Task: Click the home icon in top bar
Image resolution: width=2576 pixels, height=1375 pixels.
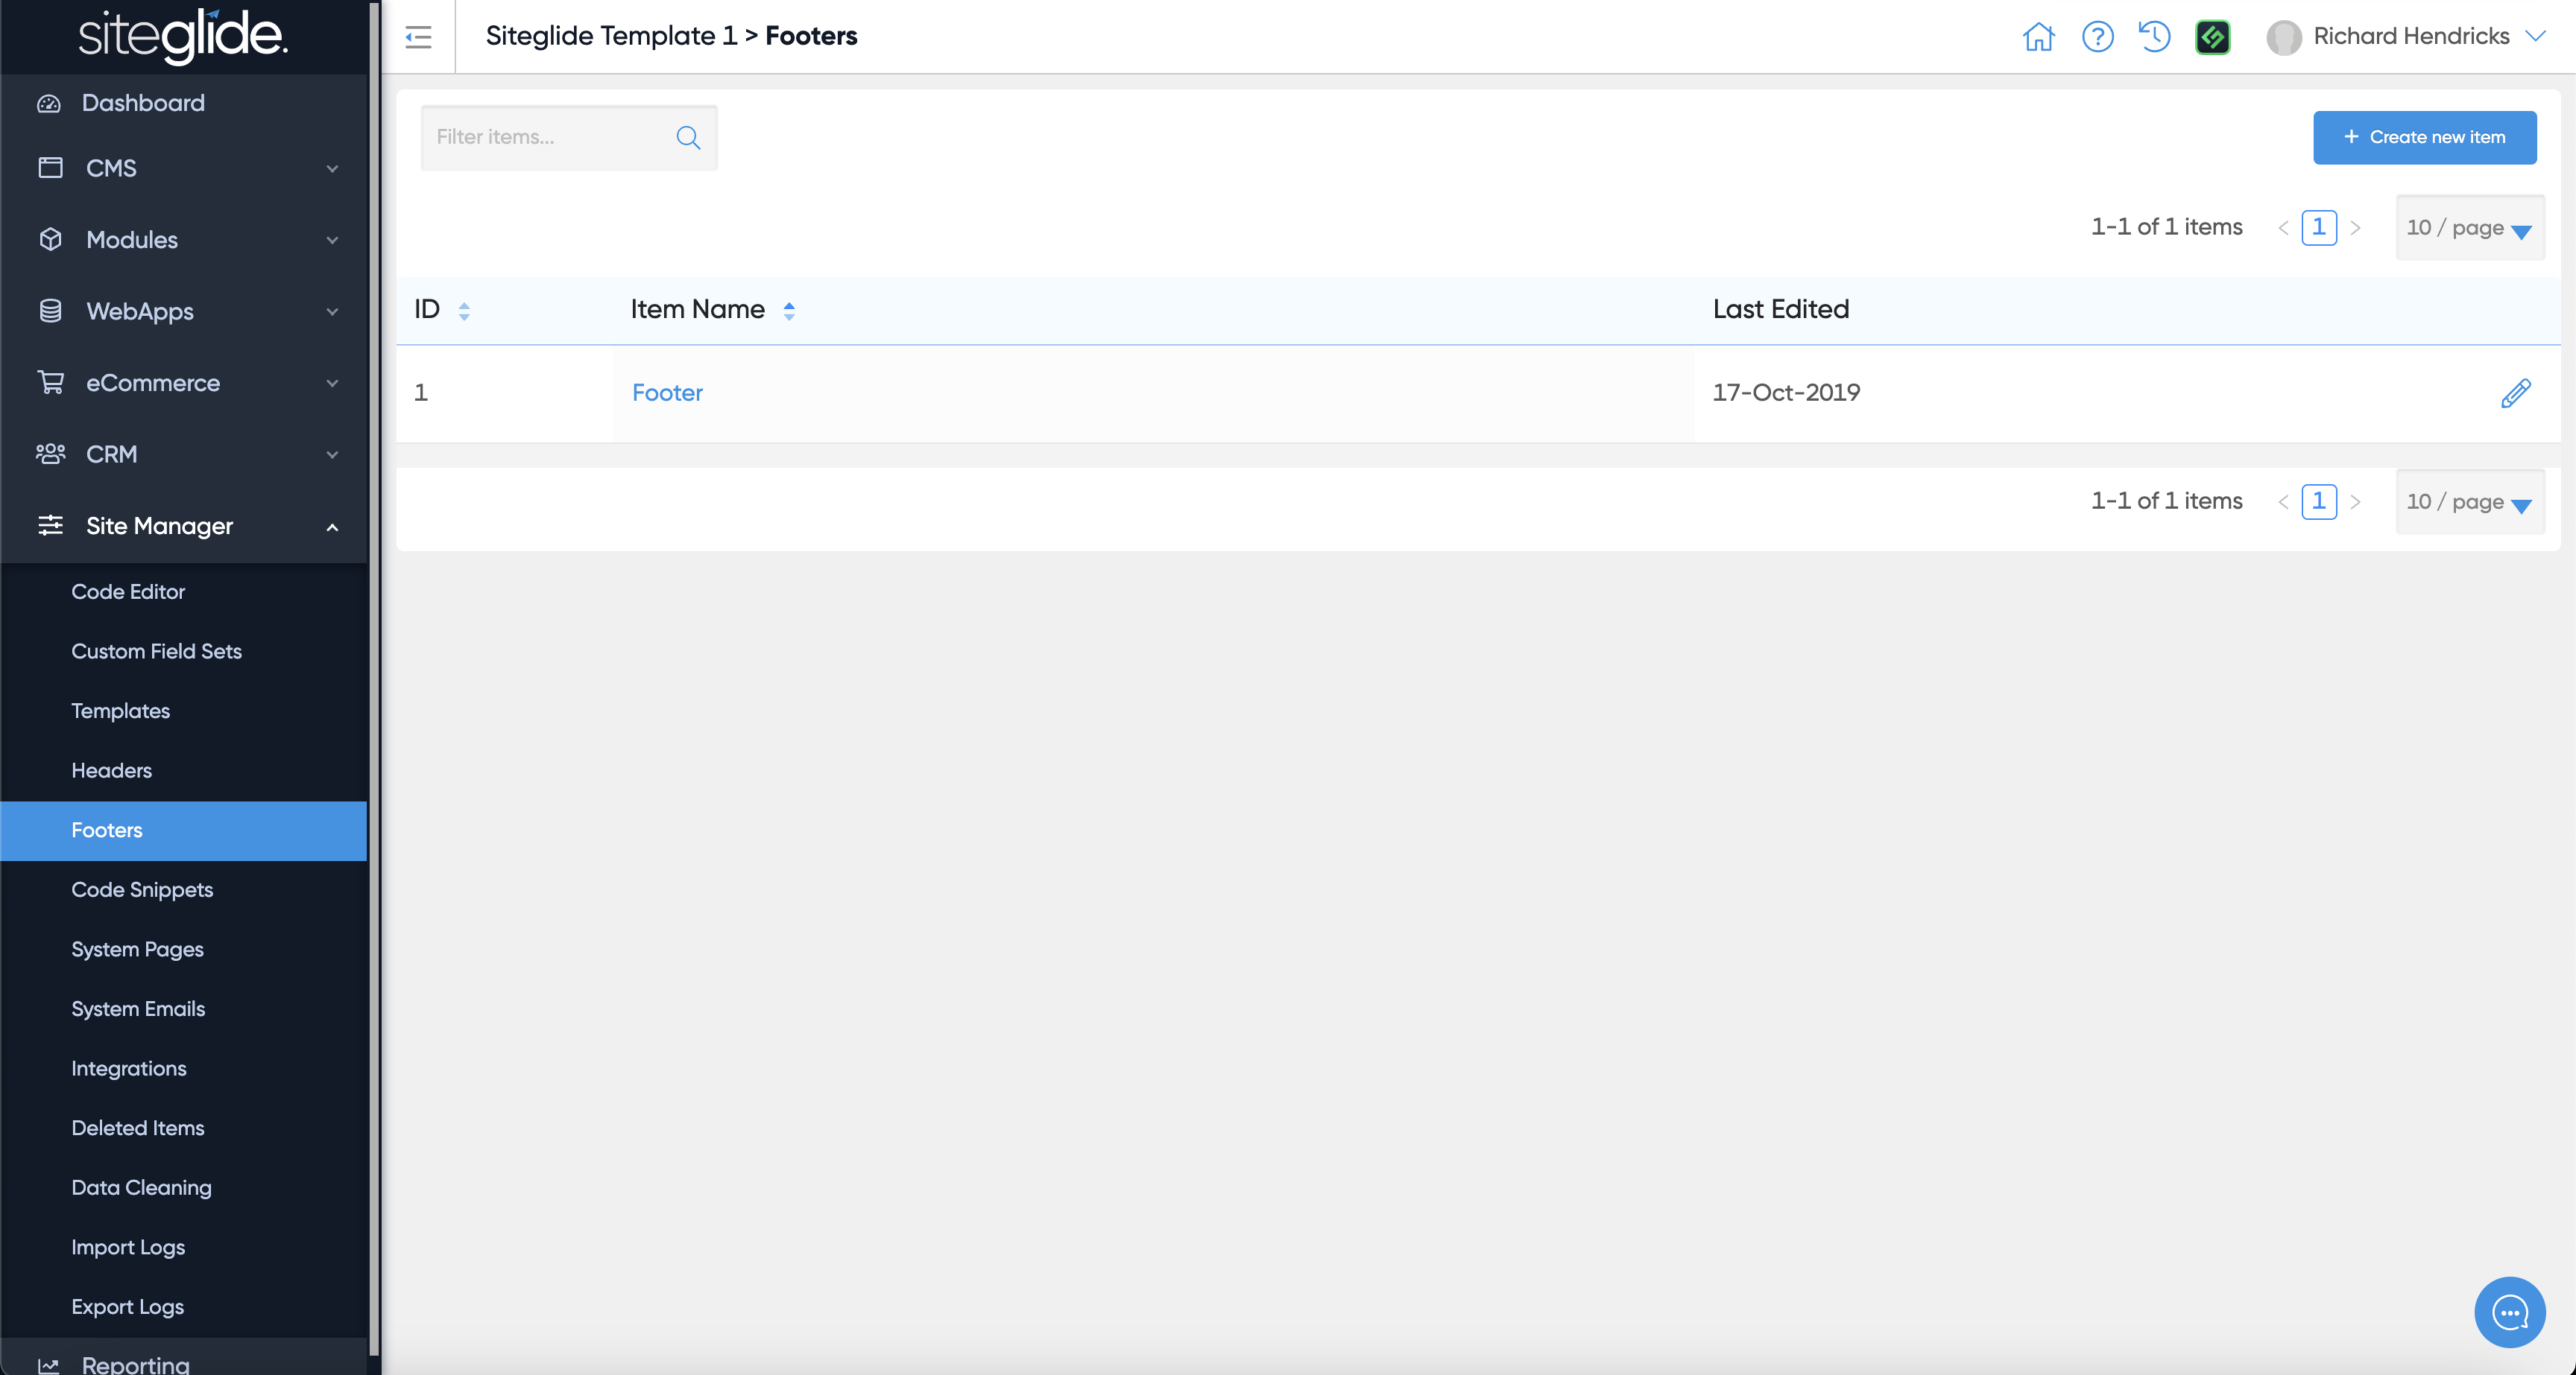Action: pyautogui.click(x=2038, y=37)
